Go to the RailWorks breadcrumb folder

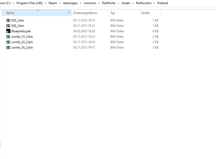tap(109, 3)
